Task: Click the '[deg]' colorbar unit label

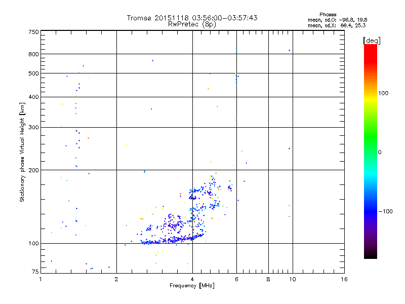Action: click(372, 41)
